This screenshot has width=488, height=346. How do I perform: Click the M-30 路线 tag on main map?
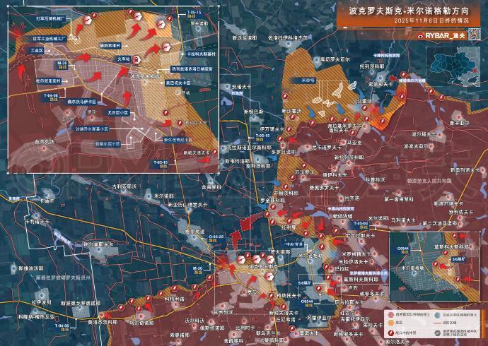(197, 270)
